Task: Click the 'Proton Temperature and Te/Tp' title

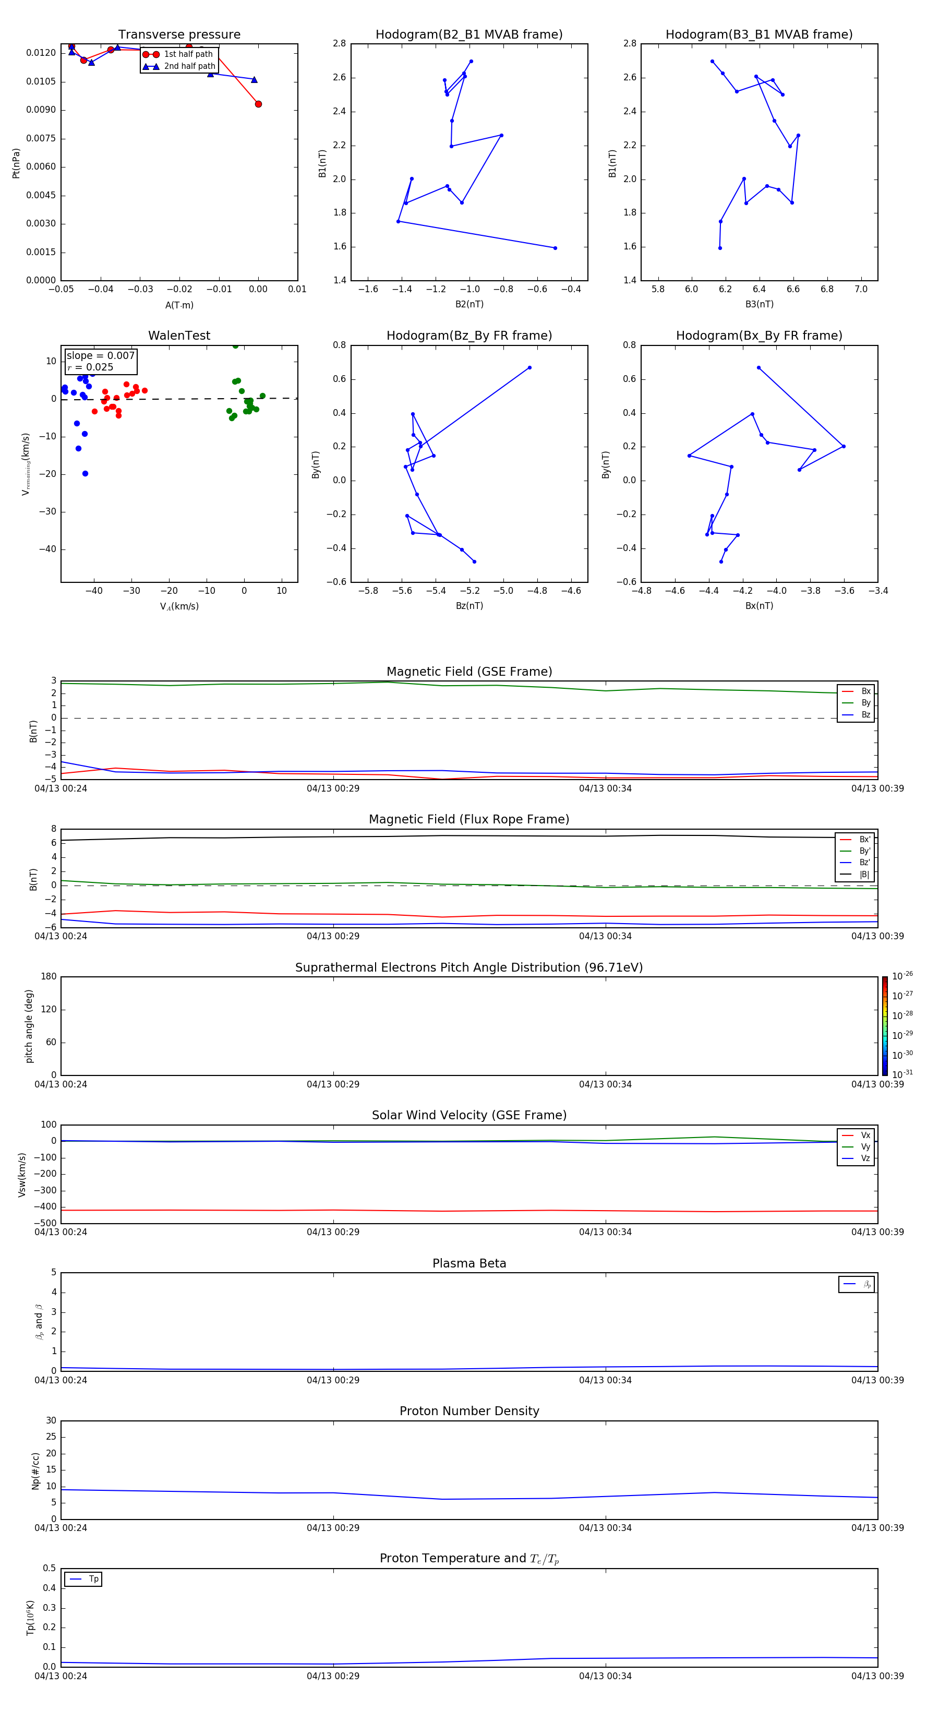Action: (469, 1559)
